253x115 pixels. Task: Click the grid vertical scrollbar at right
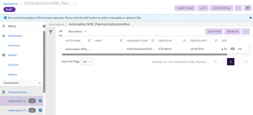[250, 49]
